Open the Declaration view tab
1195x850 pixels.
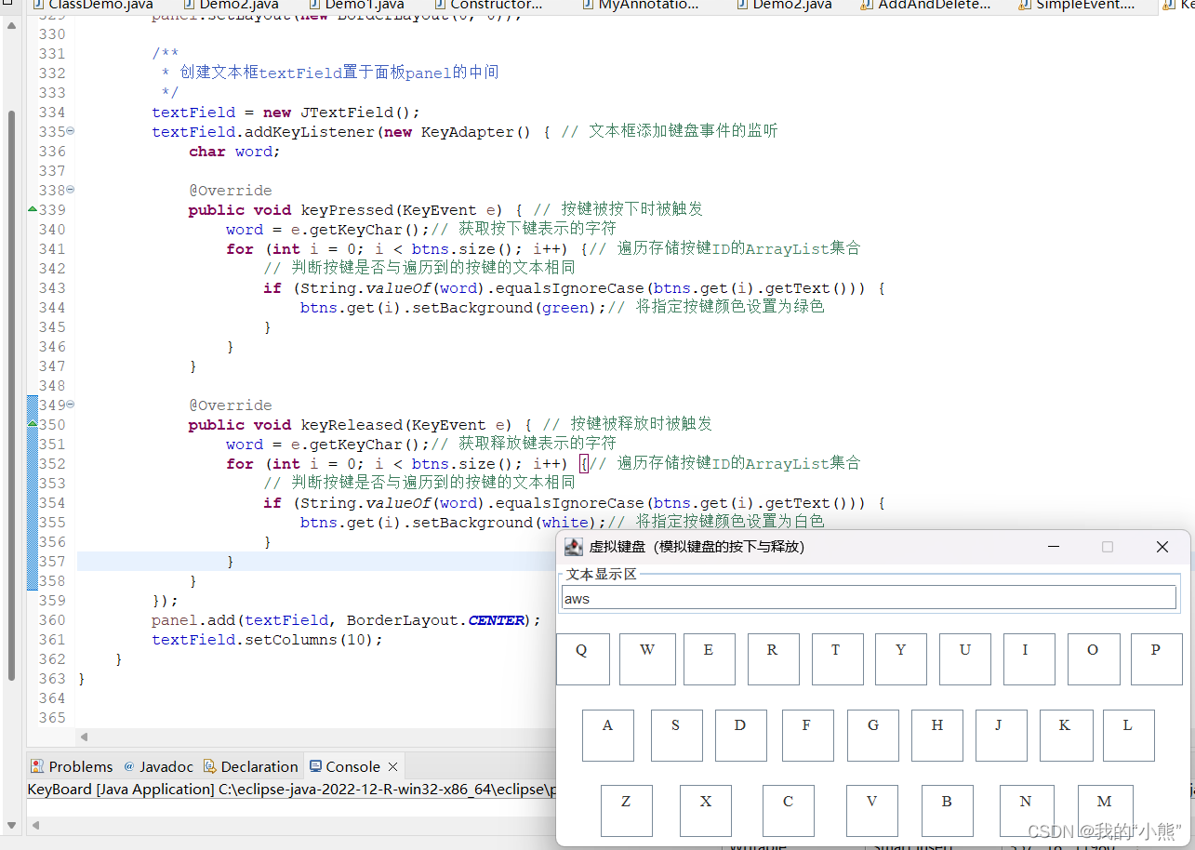(x=251, y=767)
